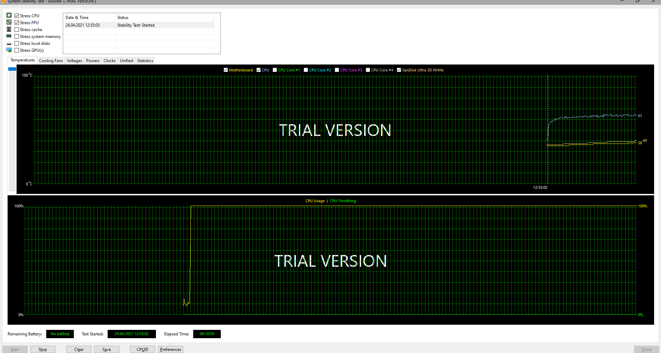Uncheck the Stress FPU checkbox
The height and width of the screenshot is (353, 661).
tap(17, 22)
